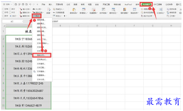Tick the 中文 checkbox
The image size is (183, 111).
tap(10, 12)
